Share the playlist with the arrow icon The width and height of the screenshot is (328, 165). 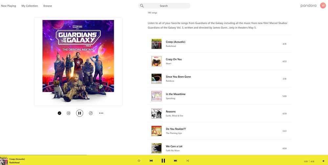point(91,113)
